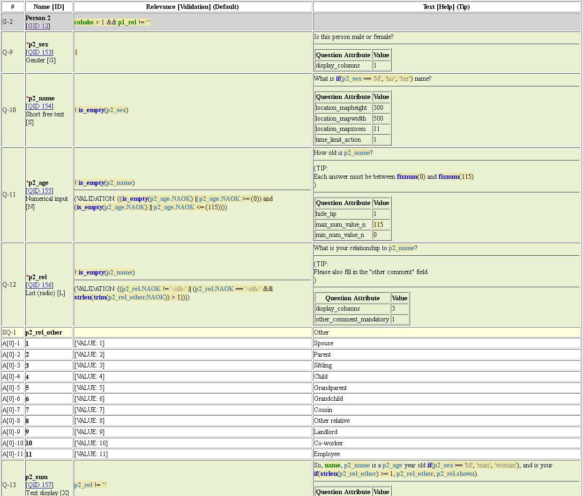This screenshot has height=496, width=583.
Task: Click the 'strlen' function in p2_rel validation
Action: tap(82, 298)
